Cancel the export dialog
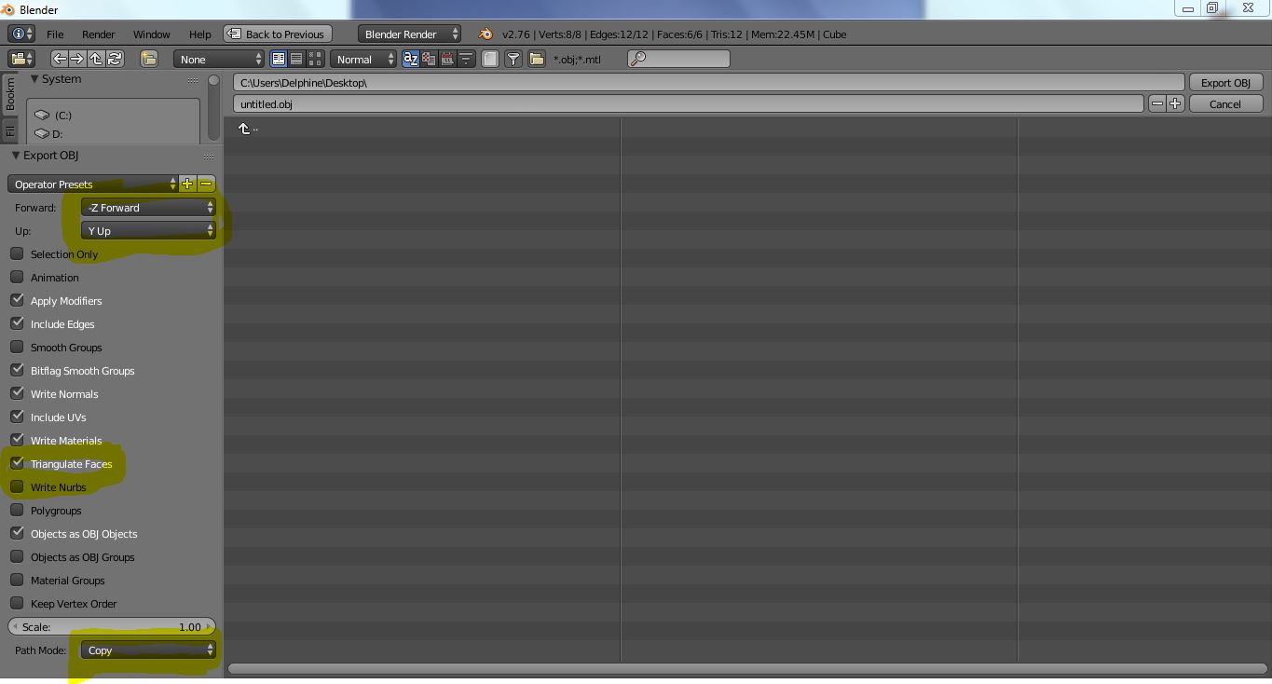This screenshot has height=684, width=1272. pyautogui.click(x=1224, y=104)
